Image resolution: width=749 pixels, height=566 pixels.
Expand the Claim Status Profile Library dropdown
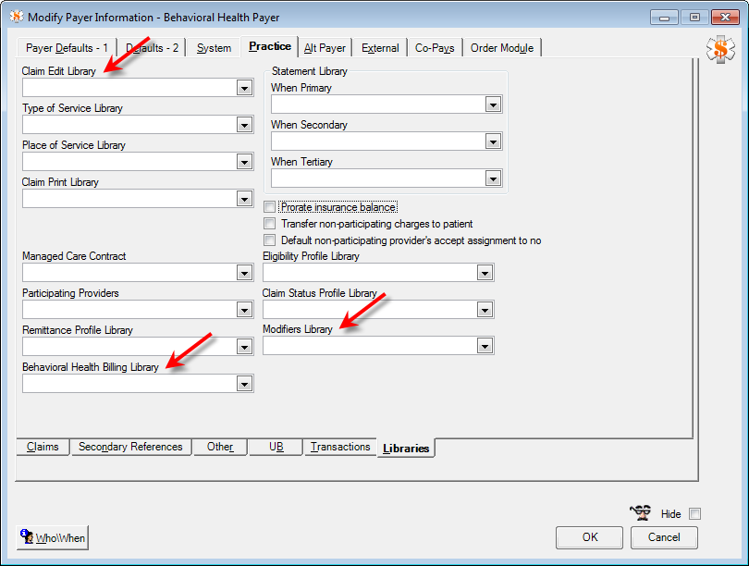(x=485, y=310)
